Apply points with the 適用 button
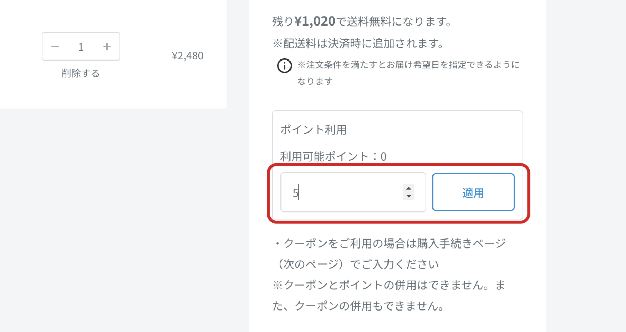The height and width of the screenshot is (332, 626). [473, 192]
